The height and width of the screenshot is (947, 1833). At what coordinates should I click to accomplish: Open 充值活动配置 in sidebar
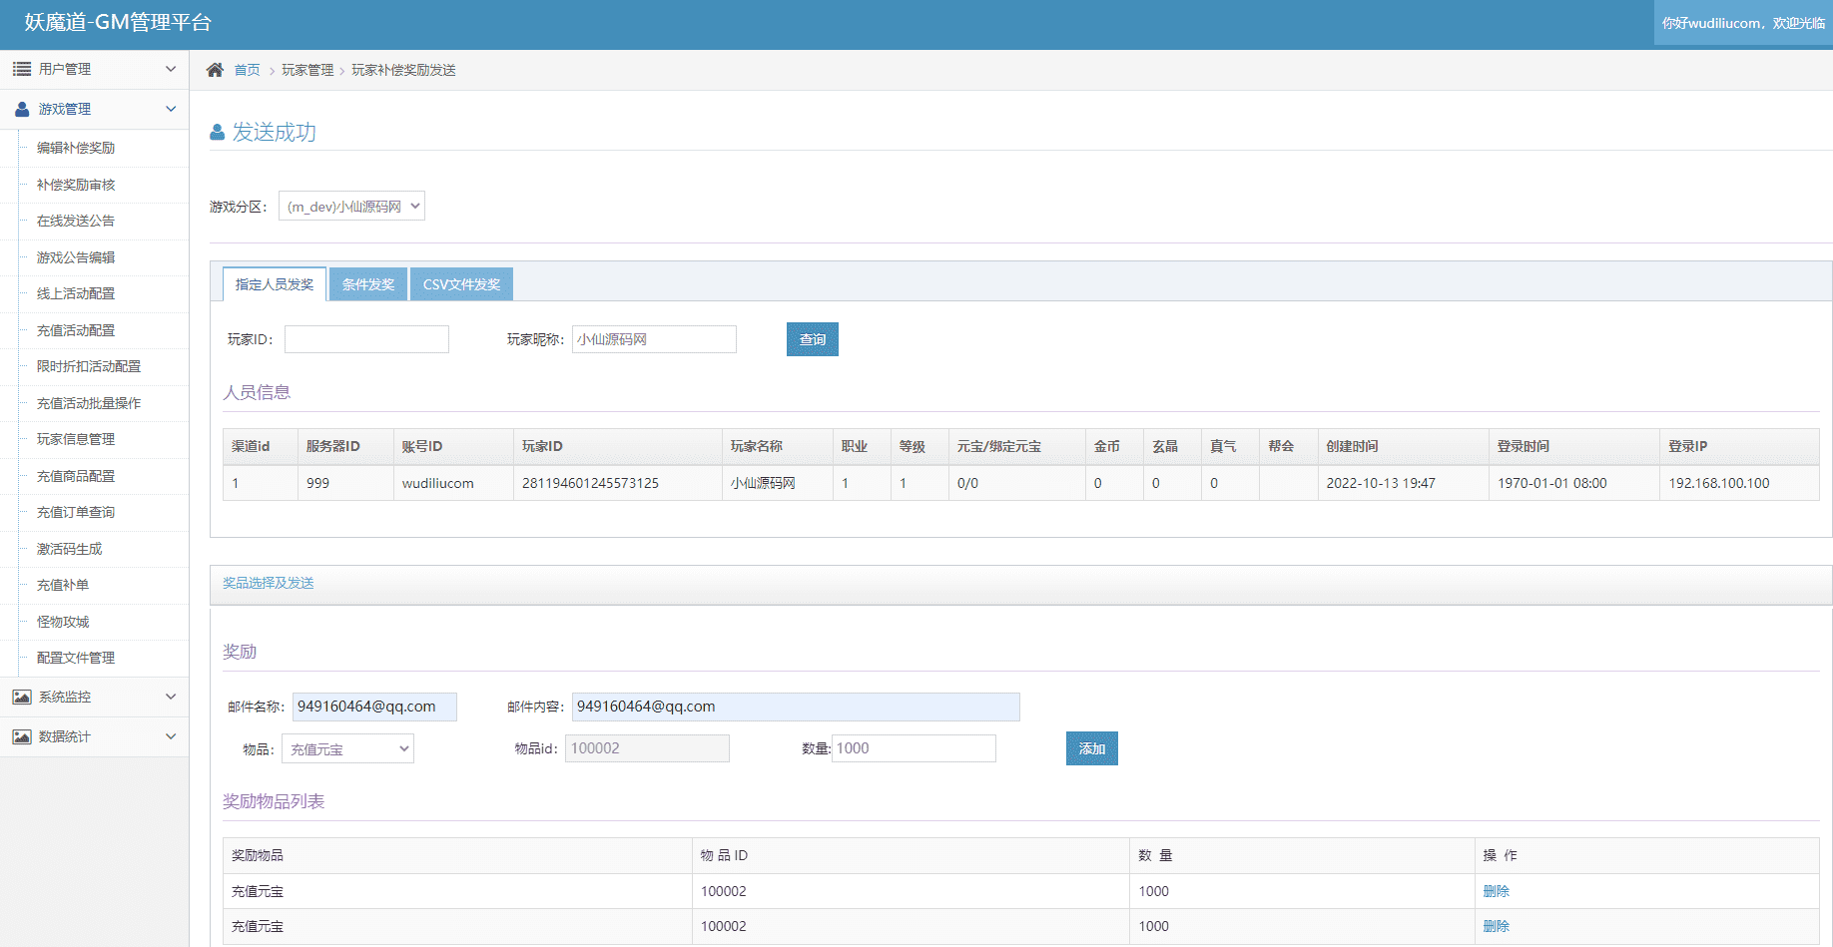(x=76, y=330)
